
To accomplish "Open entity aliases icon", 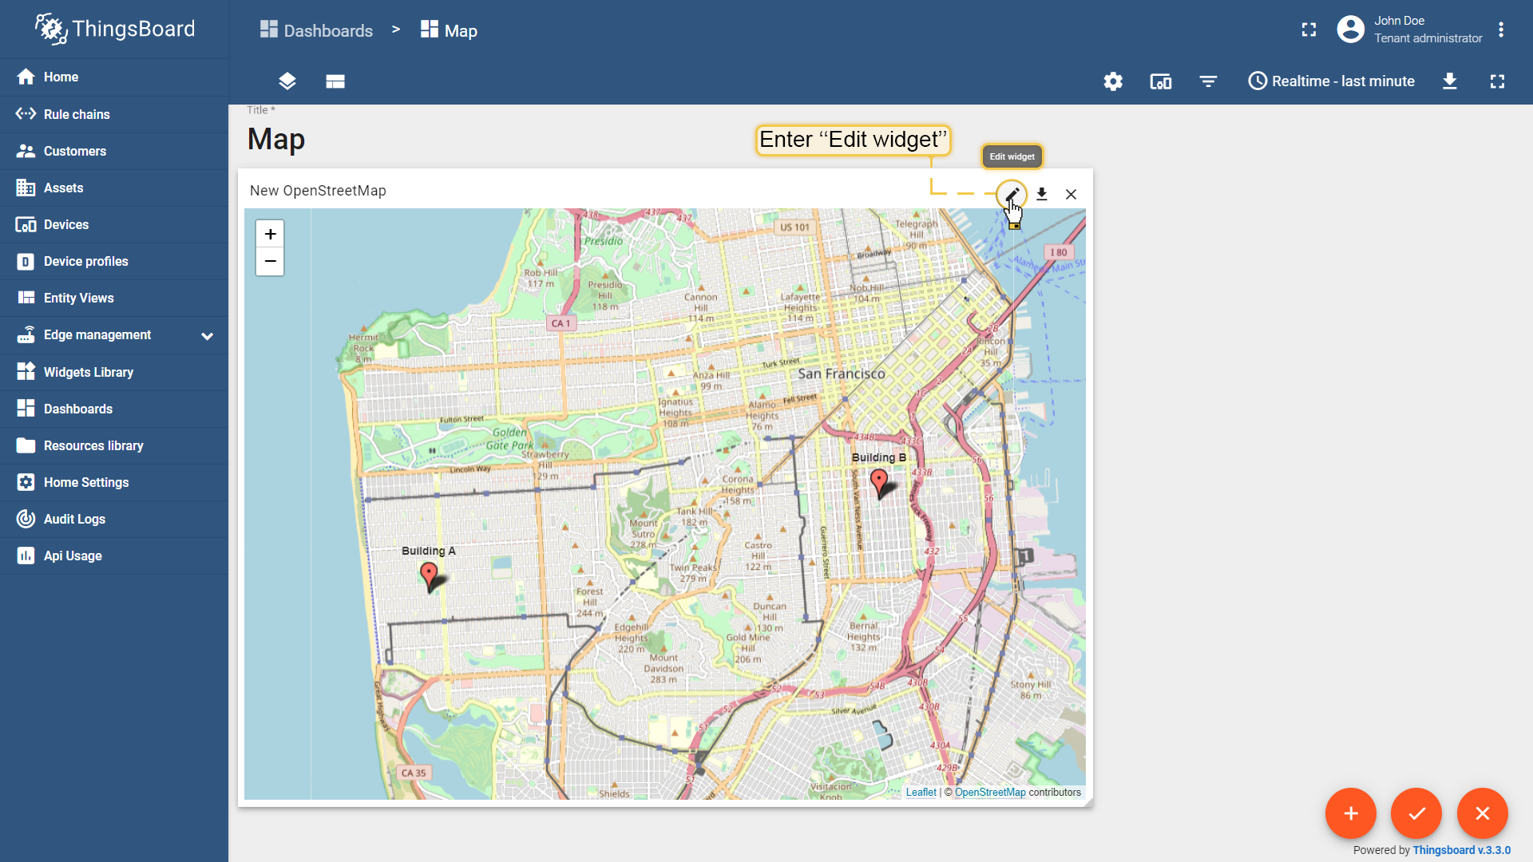I will pos(1161,81).
